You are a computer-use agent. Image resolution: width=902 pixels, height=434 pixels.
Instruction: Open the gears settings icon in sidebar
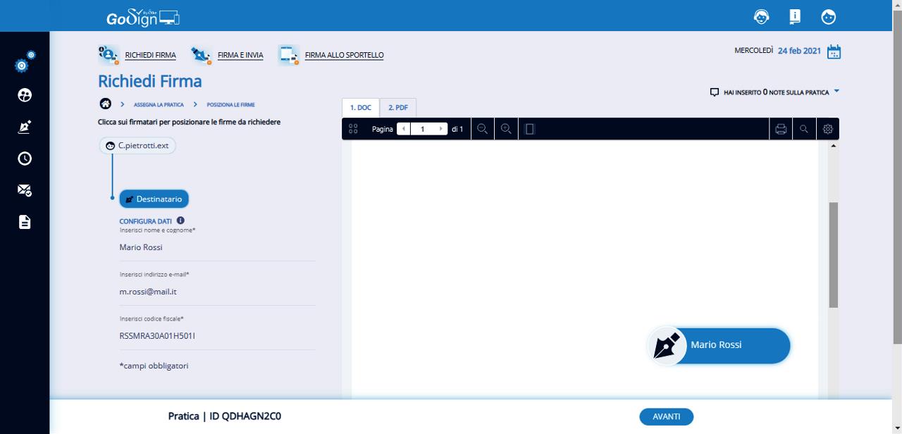coord(25,63)
